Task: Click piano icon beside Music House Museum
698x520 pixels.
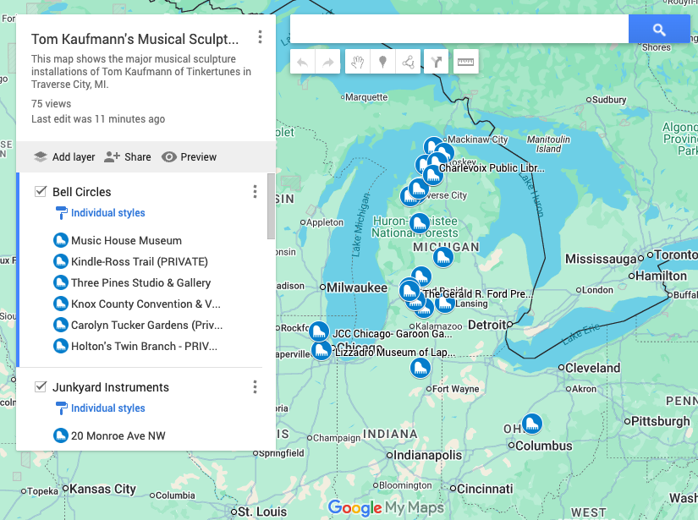Action: (x=61, y=240)
